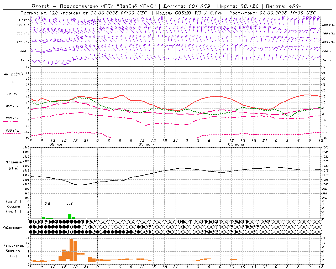Click the "02 июня" date label
The width and height of the screenshot is (336, 269).
57,144
